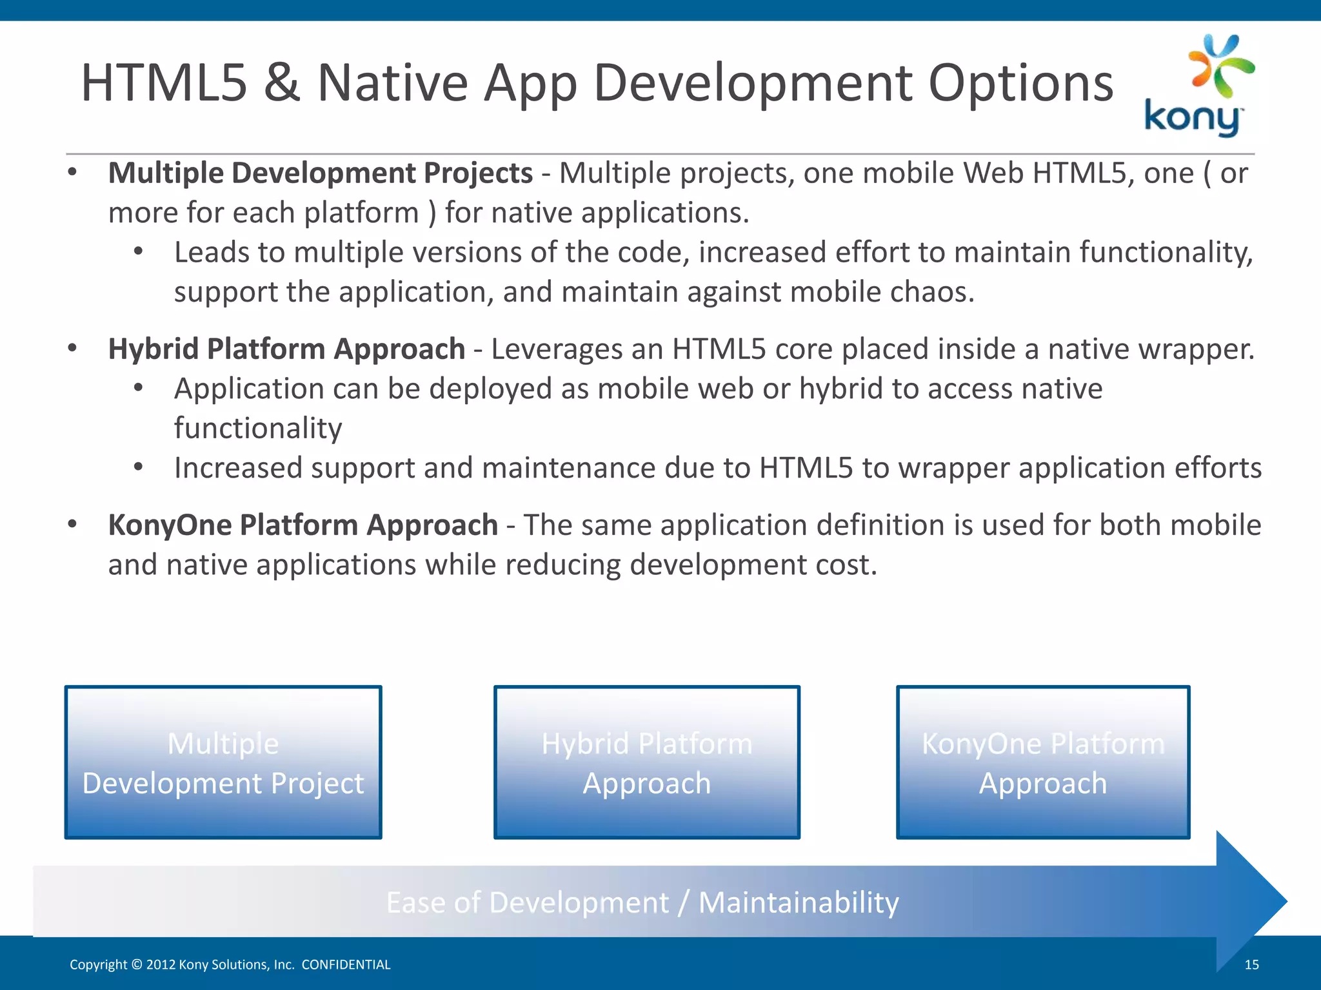
Task: Click the slide number 15
Action: point(1251,965)
